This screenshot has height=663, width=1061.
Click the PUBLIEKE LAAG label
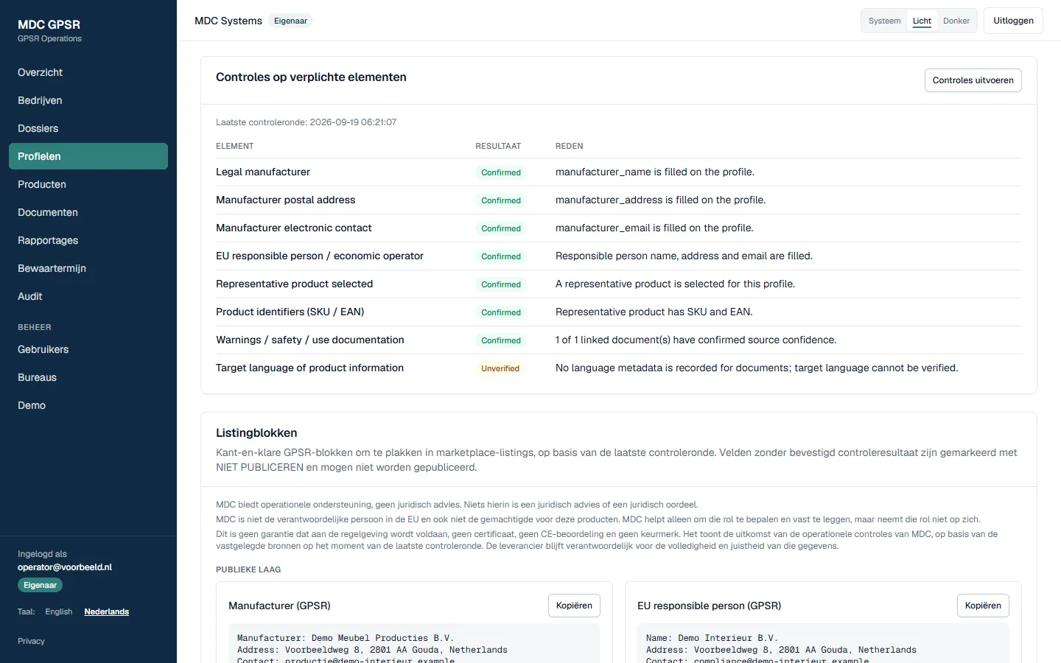[248, 569]
